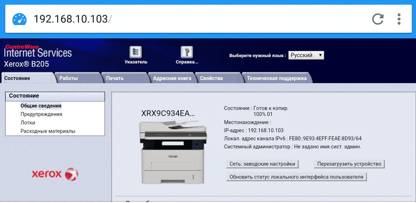
Task: Switch to the Свойства tab
Action: (x=219, y=78)
